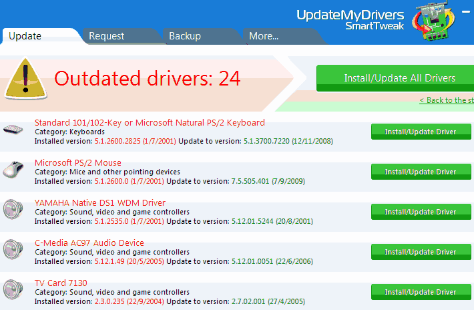474x310 pixels.
Task: Click Install/Update All Drivers button
Action: [395, 78]
